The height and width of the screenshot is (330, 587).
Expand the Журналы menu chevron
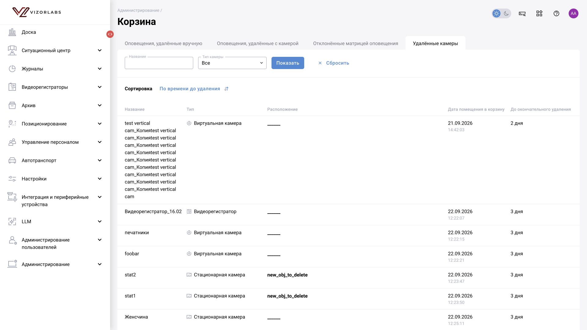(x=100, y=69)
